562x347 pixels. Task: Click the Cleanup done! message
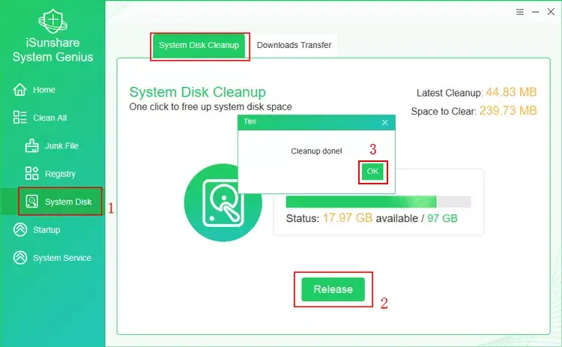pyautogui.click(x=316, y=151)
